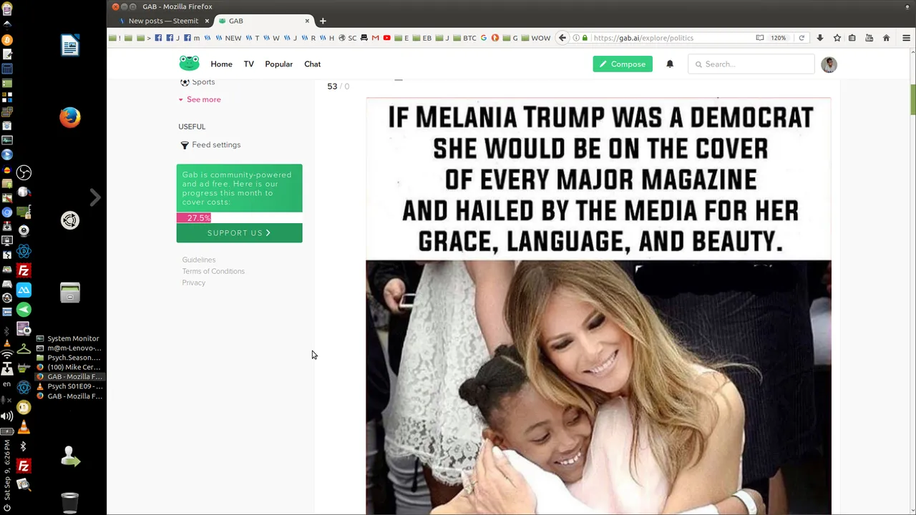Viewport: 916px width, 515px height.
Task: Go to browser home page
Action: click(886, 38)
